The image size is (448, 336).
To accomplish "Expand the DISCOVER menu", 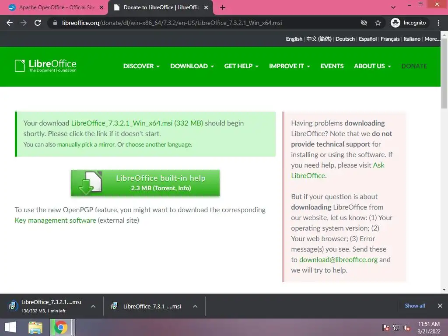I will pos(141,66).
